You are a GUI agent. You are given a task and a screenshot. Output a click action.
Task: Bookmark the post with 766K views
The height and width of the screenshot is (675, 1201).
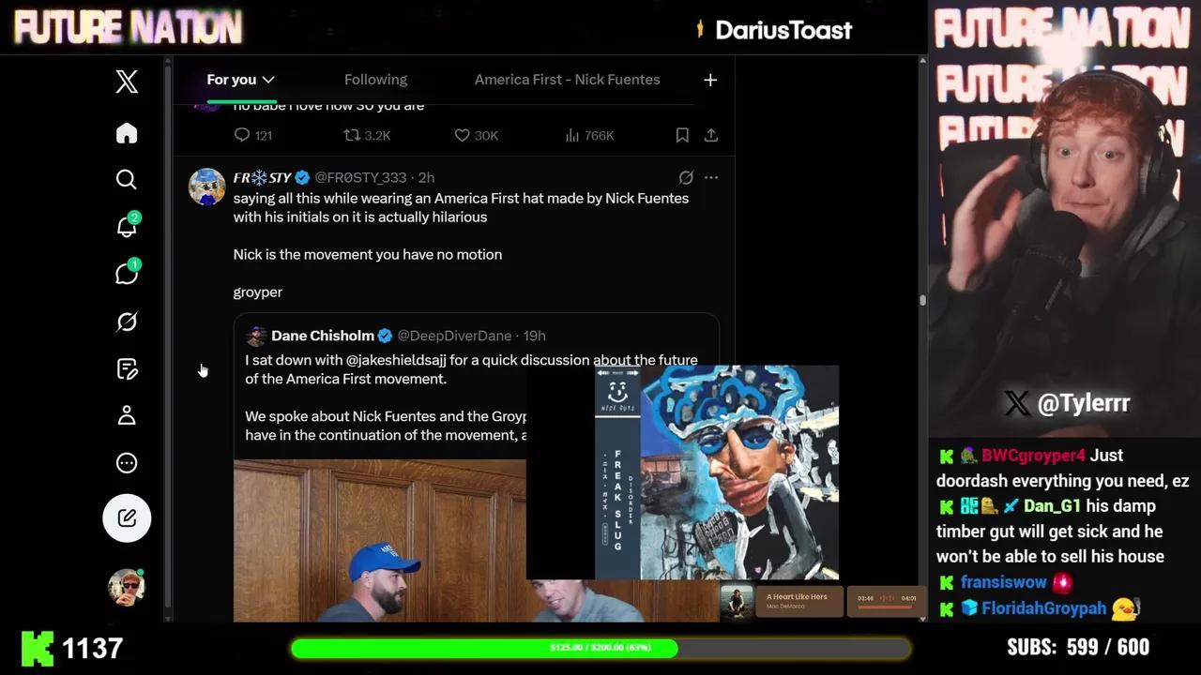pyautogui.click(x=682, y=135)
